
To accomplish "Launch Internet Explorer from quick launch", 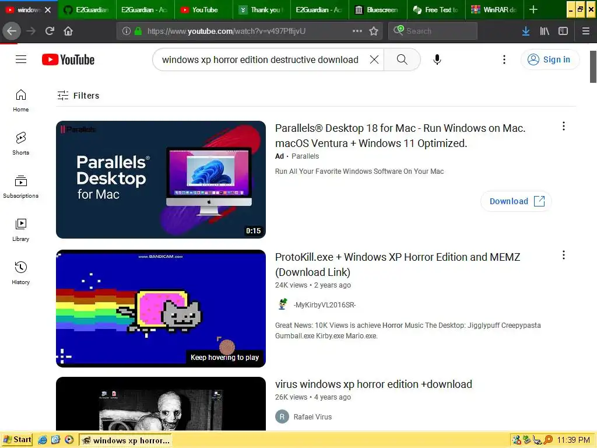I will coord(43,440).
